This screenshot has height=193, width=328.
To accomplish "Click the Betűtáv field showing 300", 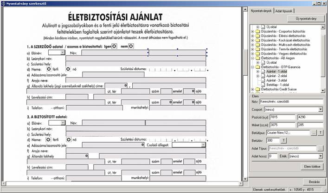I will coord(273,140).
